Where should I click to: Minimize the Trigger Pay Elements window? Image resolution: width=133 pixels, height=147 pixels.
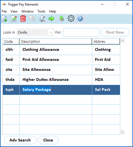pyautogui.click(x=102, y=4)
